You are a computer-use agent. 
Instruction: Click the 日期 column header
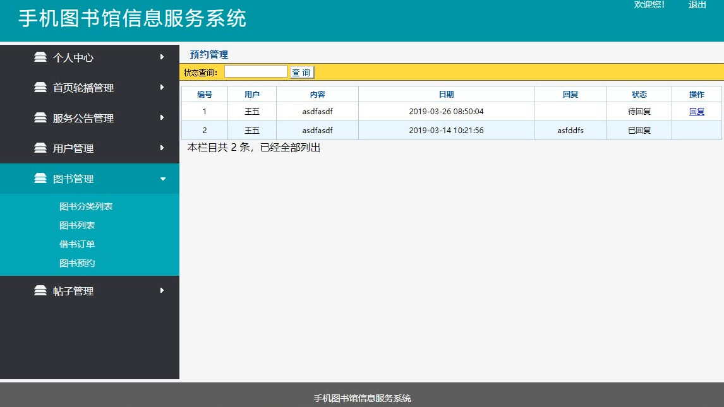446,94
